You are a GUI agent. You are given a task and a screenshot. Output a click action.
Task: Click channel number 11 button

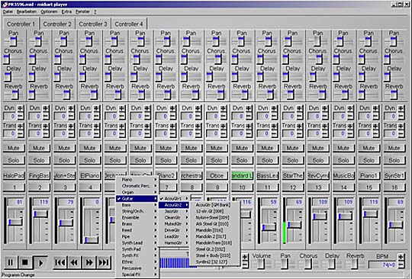coord(268,188)
